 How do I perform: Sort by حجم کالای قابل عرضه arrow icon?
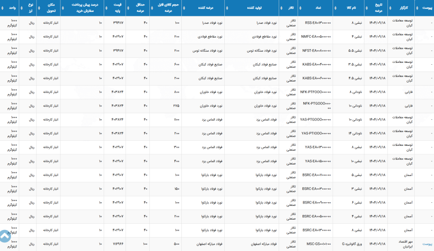(x=152, y=8)
